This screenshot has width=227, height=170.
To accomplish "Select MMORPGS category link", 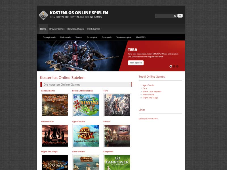I will (140, 37).
